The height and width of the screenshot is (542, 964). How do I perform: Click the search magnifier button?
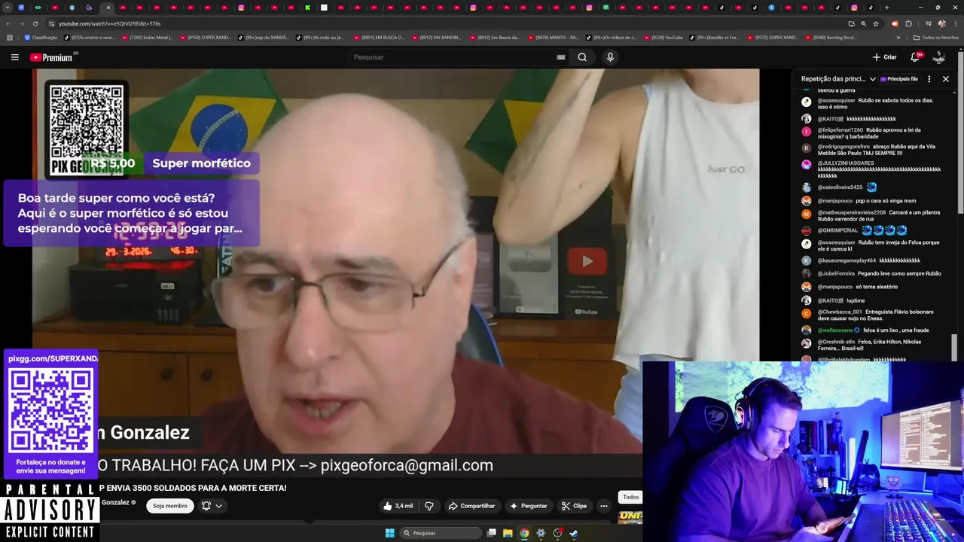(582, 57)
